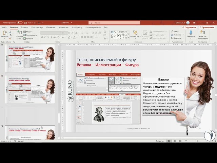
Task: Toggle italic К formatting
Action: (45, 37)
